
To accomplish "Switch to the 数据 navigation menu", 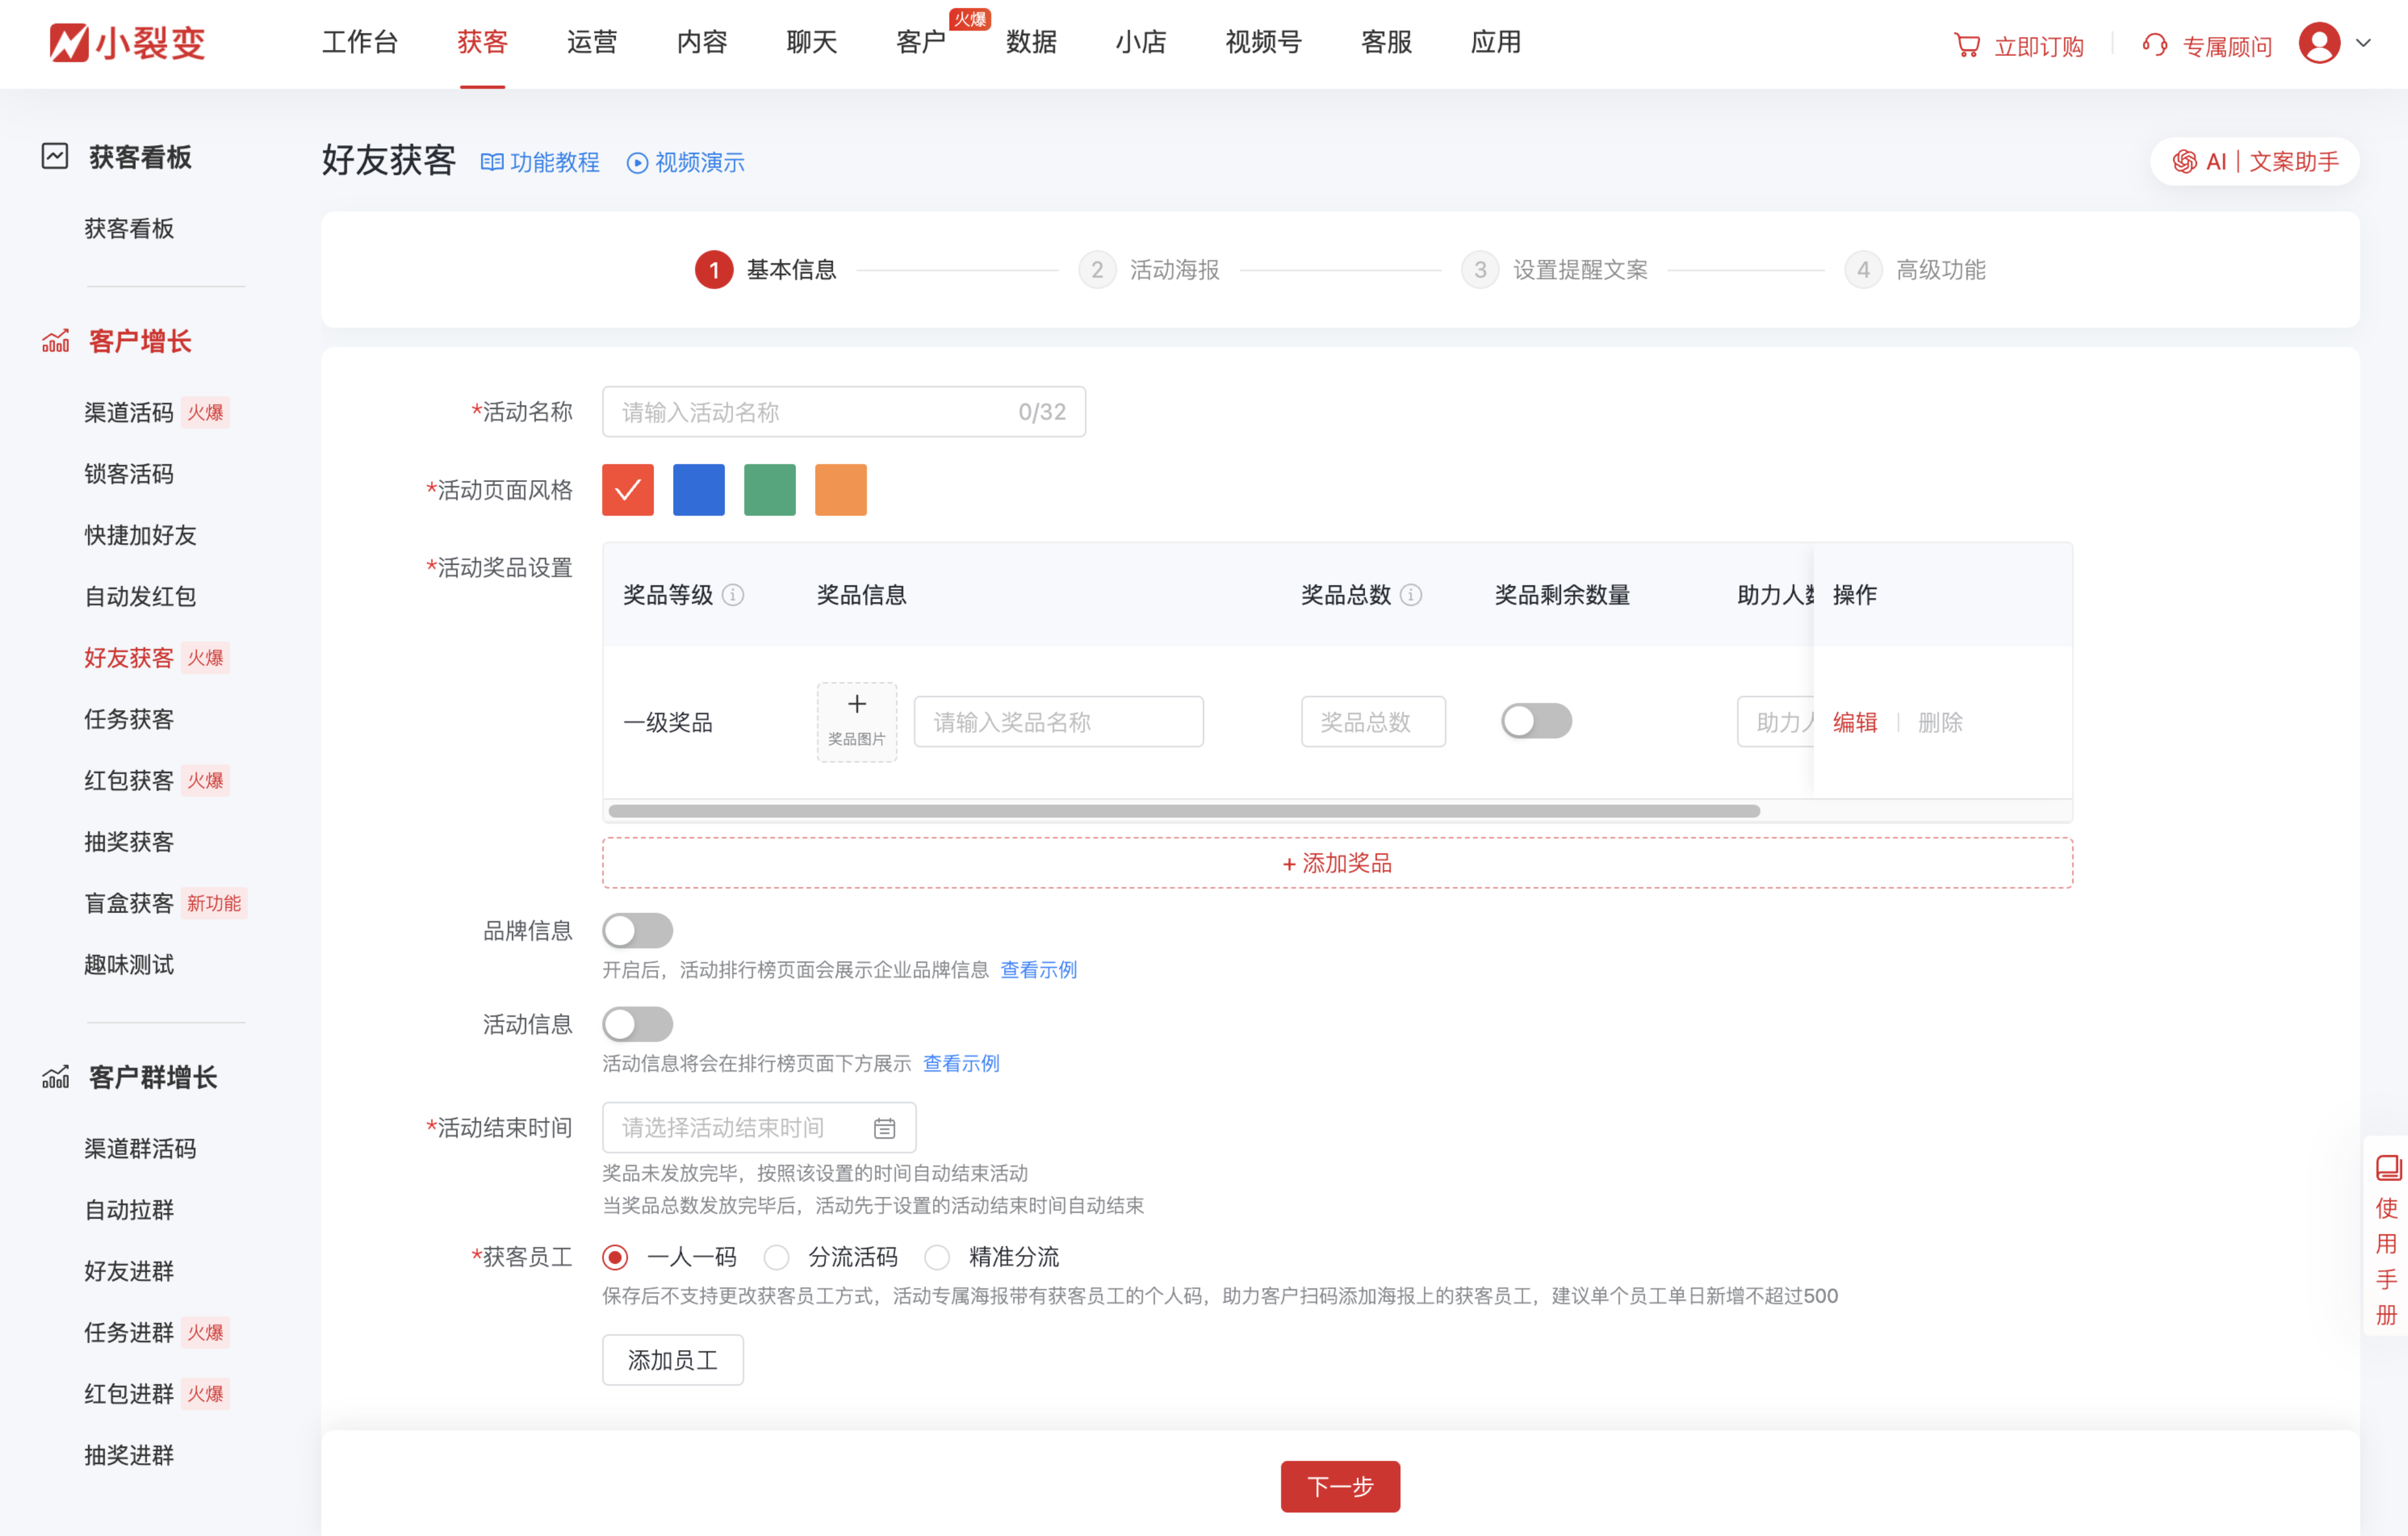I will click(1031, 42).
